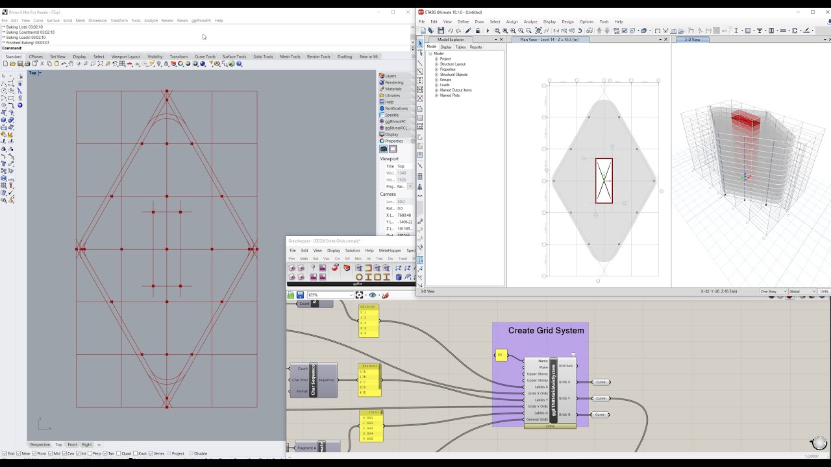The image size is (831, 467).
Task: Switch to Tables tab in Model Explorer
Action: [x=460, y=47]
